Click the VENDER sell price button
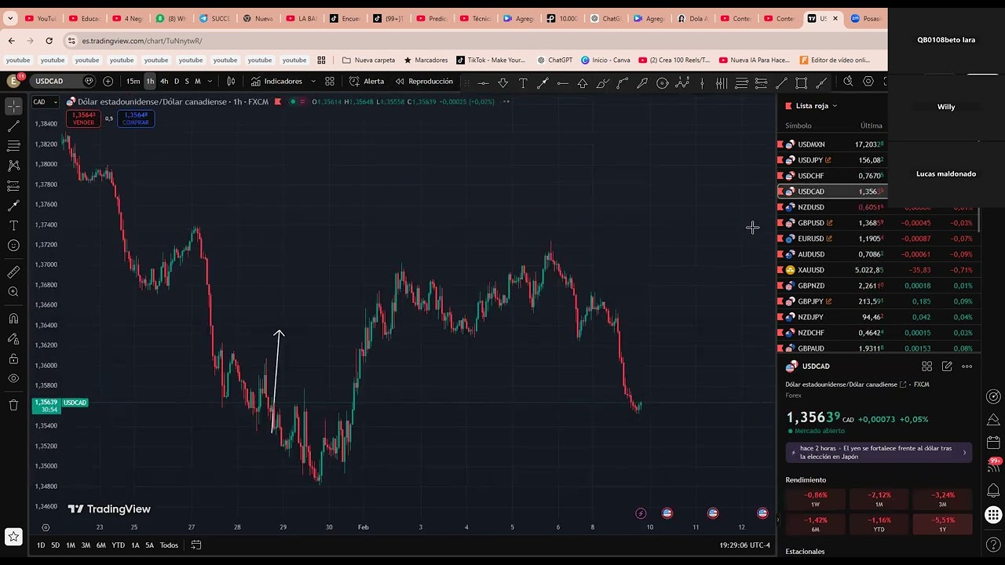 click(83, 118)
